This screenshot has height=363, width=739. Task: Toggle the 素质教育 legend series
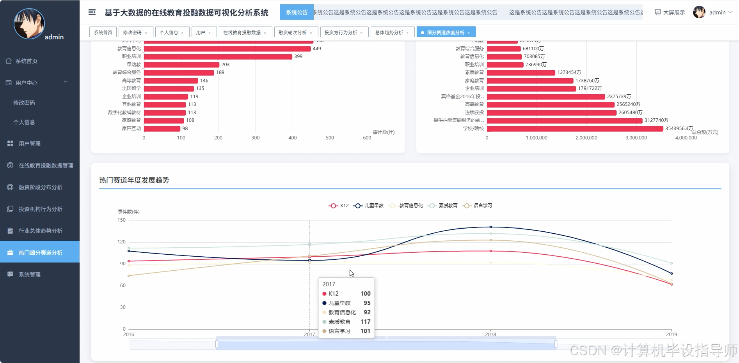(442, 206)
